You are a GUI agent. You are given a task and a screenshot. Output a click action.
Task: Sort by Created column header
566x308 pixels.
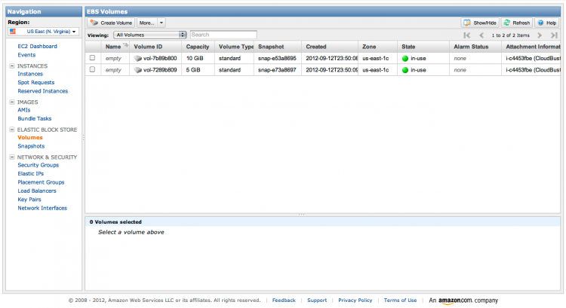pyautogui.click(x=316, y=47)
